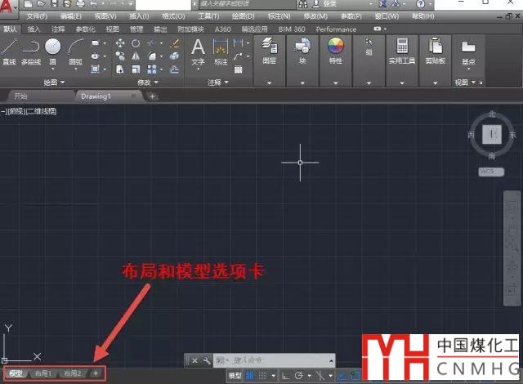Open the Utilities (实用工具) calculator icon
This screenshot has height=384, width=523.
(402, 49)
